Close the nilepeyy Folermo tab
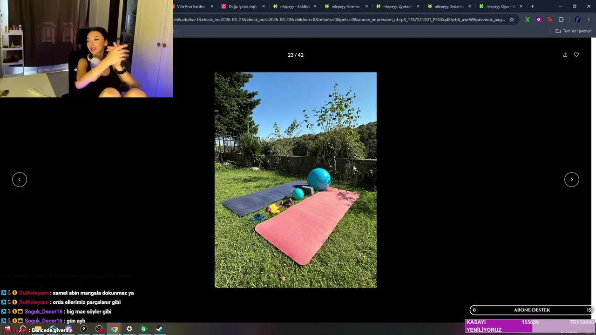 [x=366, y=7]
